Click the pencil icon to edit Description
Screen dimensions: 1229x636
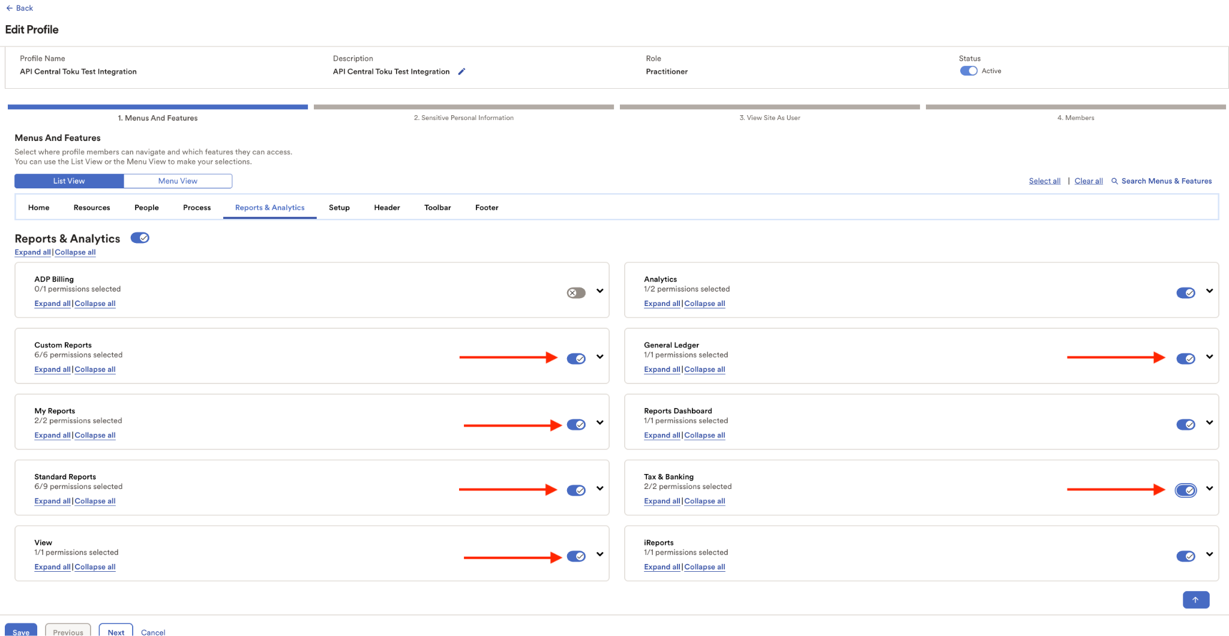coord(461,71)
